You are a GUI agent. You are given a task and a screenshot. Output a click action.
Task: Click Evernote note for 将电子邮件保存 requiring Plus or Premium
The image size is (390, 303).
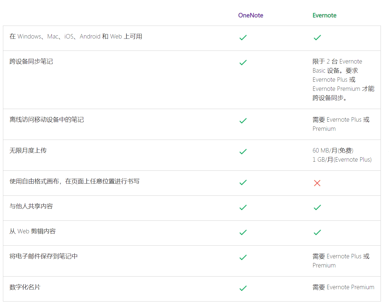(341, 261)
